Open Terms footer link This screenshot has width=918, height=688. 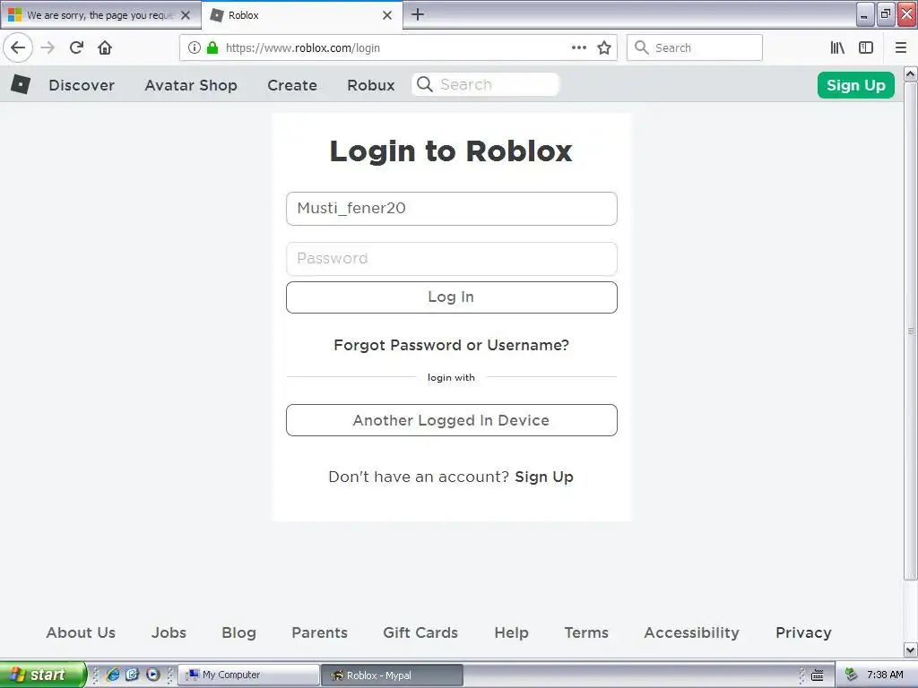[586, 632]
